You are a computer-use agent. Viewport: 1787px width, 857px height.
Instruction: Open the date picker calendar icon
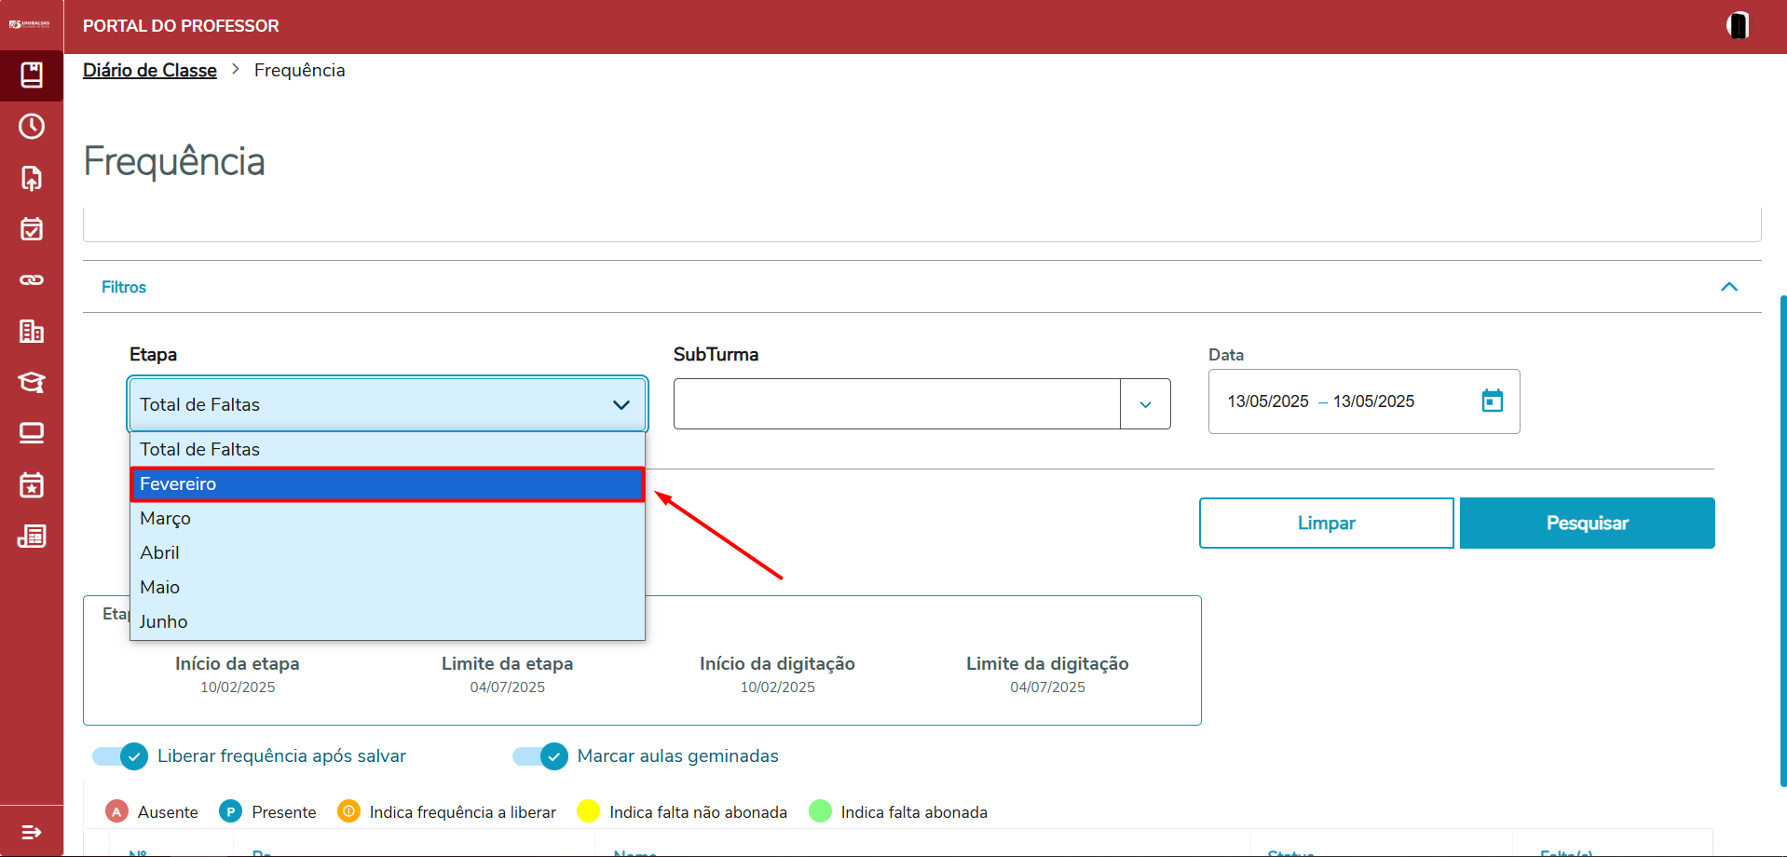pos(1492,401)
